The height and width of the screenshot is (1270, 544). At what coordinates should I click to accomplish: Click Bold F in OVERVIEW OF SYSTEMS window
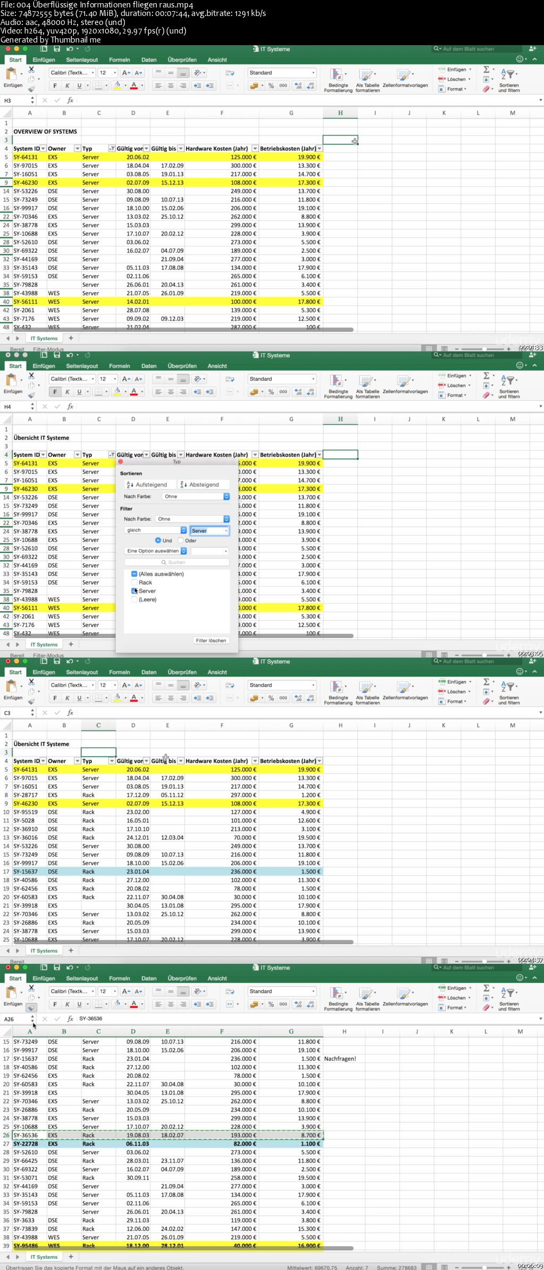55,86
